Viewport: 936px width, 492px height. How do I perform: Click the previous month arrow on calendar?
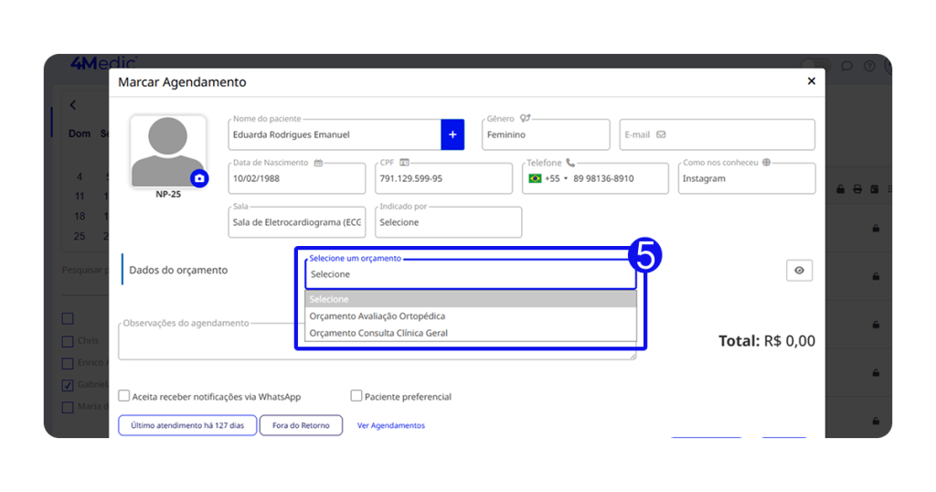[73, 106]
